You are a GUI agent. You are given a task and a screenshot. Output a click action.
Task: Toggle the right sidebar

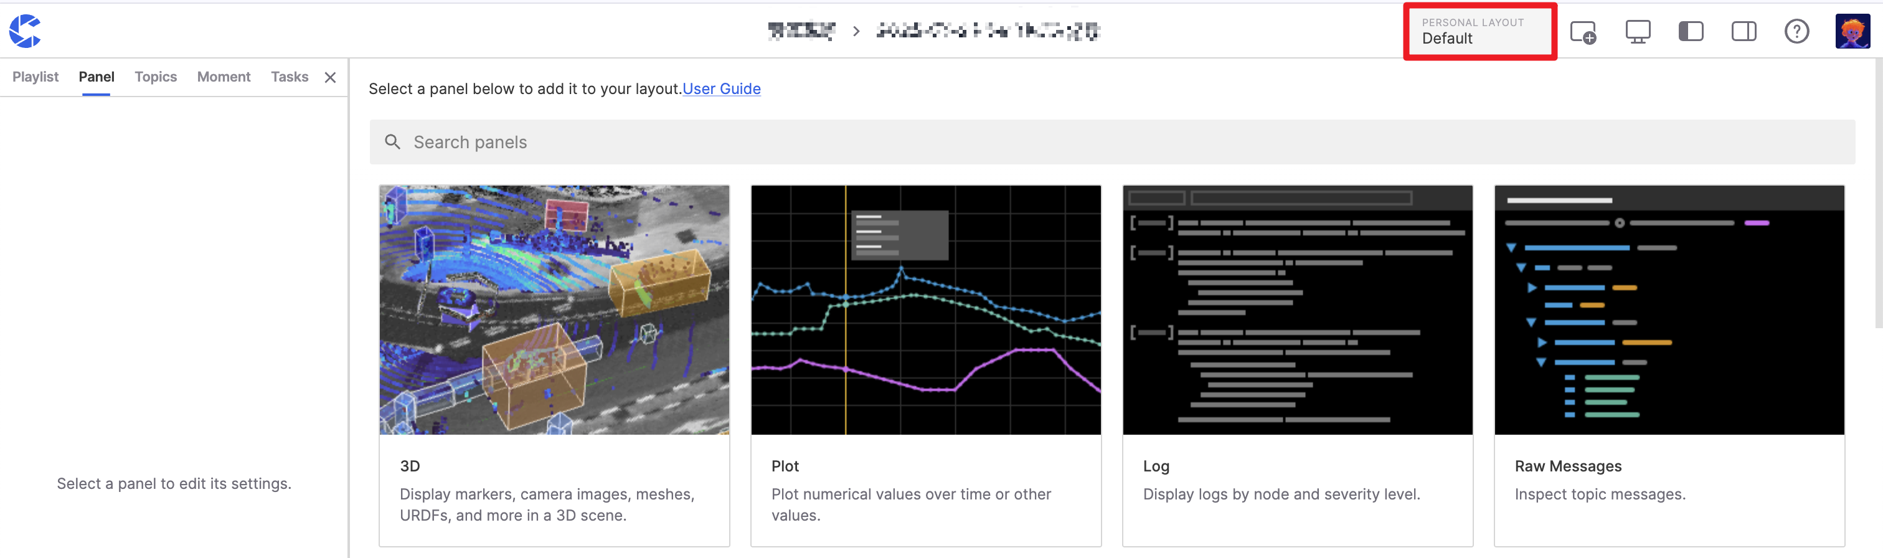point(1744,31)
